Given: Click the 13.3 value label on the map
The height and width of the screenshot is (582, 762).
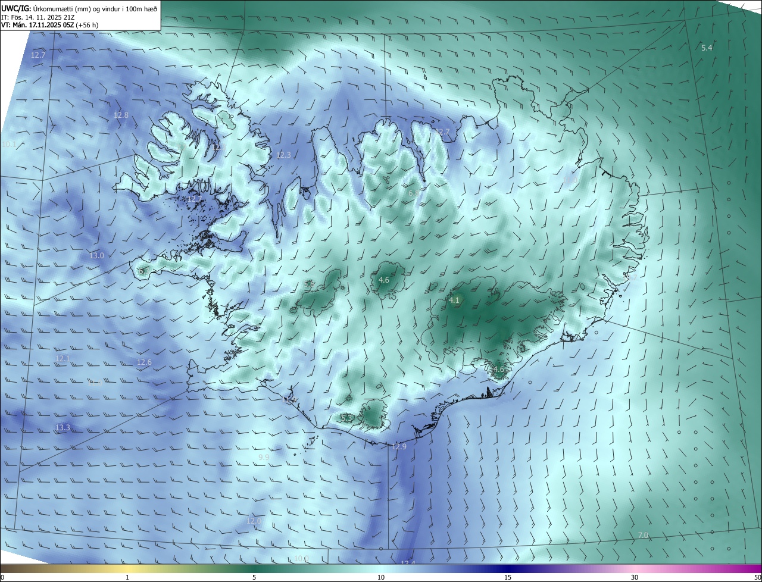Looking at the screenshot, I should point(63,427).
